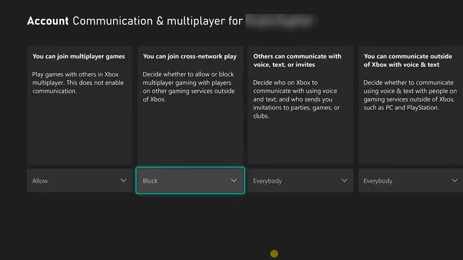Select the "You can join multiplayer games" heading
This screenshot has width=463, height=260.
point(79,56)
